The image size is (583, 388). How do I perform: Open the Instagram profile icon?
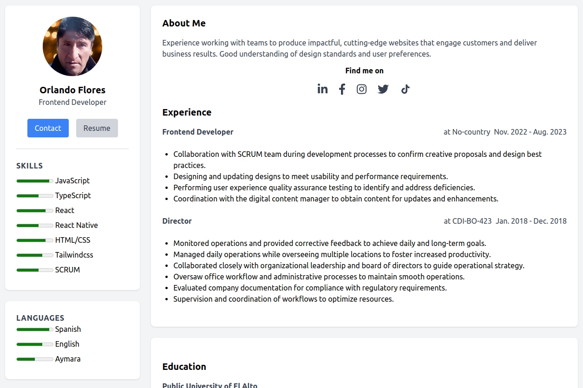(361, 89)
